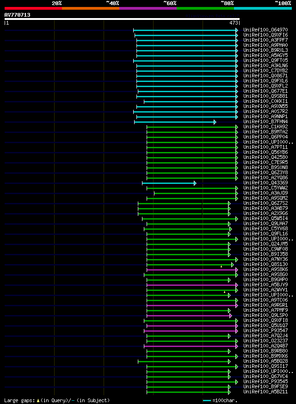Select the UniRef100_Q5U1Q7 label

(x=265, y=326)
